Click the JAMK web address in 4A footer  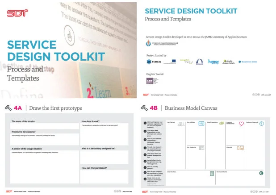click(x=127, y=191)
